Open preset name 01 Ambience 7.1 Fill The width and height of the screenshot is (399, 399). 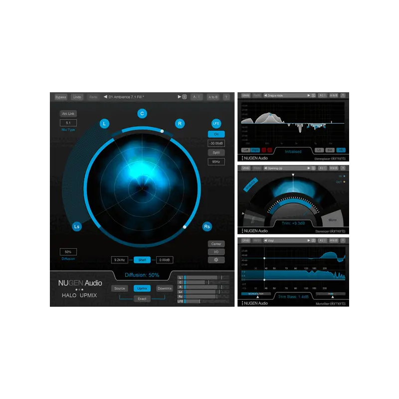(x=126, y=97)
